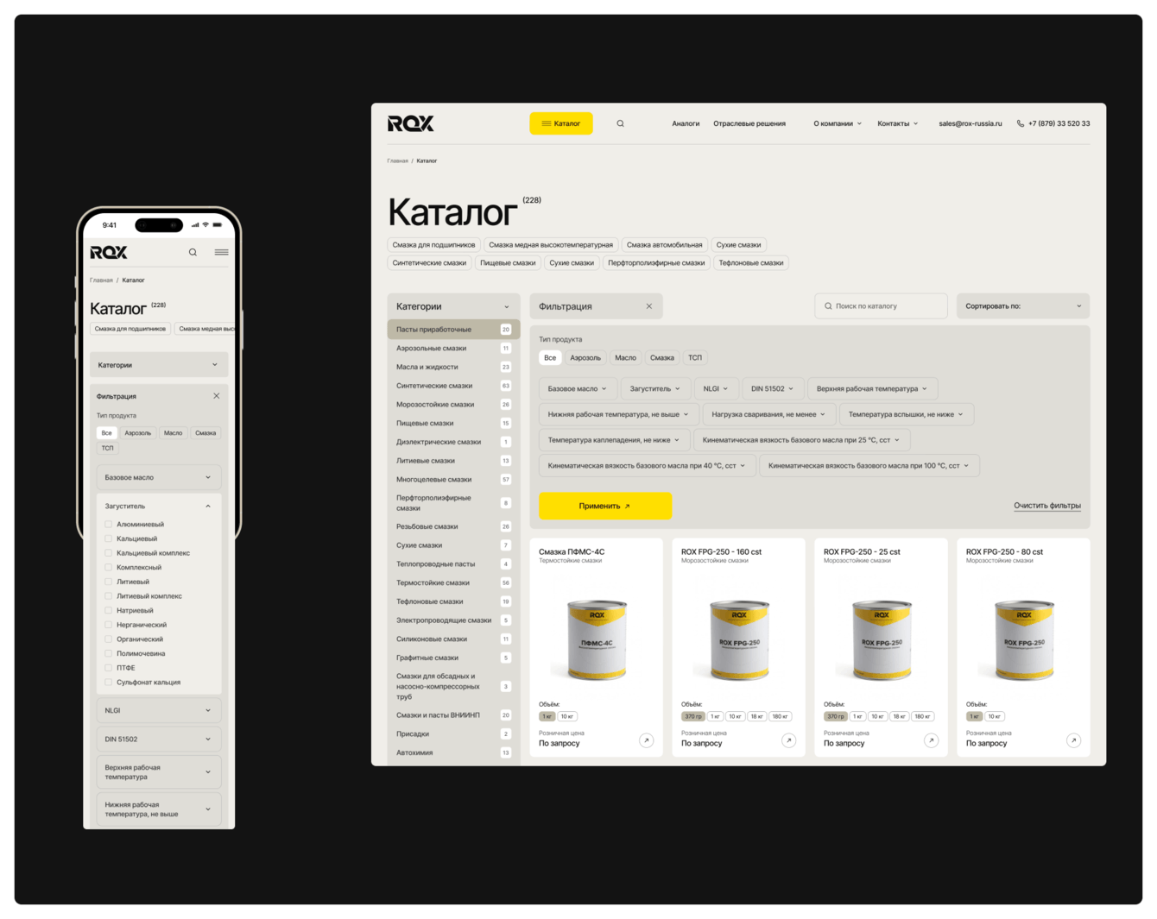Open the search icon in the desktop header
Image resolution: width=1157 pixels, height=919 pixels.
[x=620, y=123]
